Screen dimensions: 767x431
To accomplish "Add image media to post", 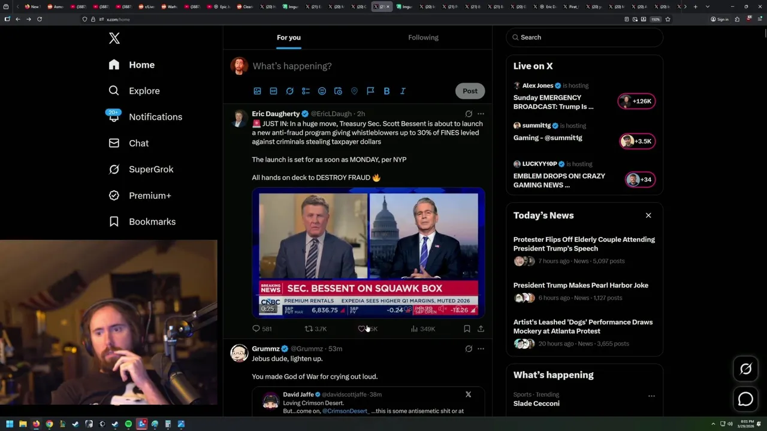I will pyautogui.click(x=257, y=91).
